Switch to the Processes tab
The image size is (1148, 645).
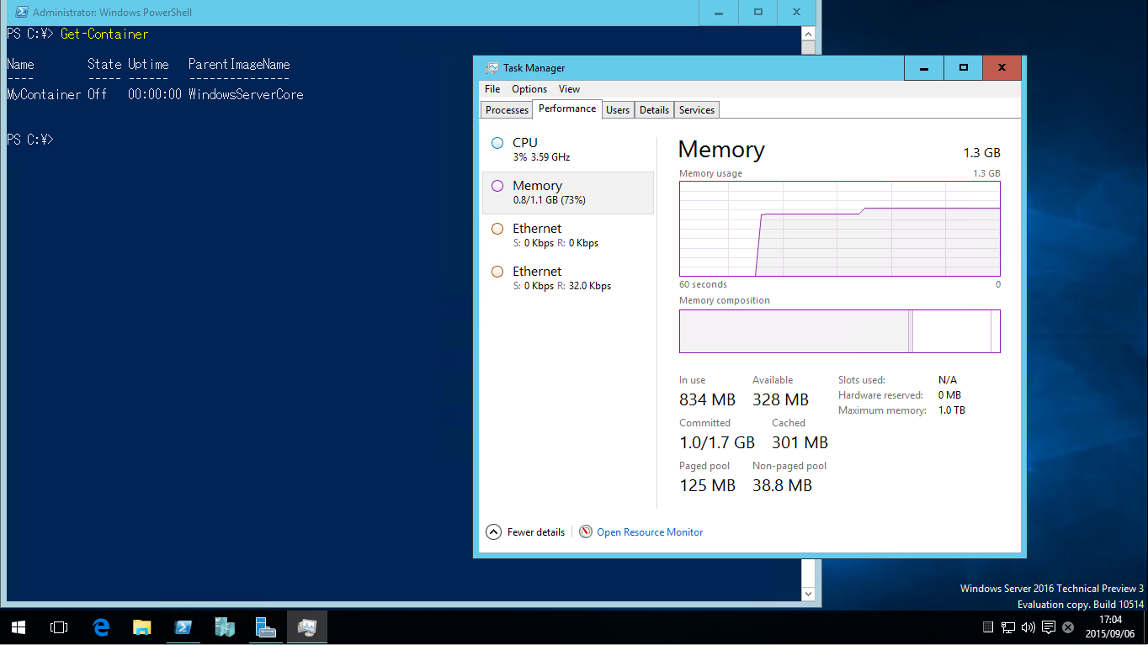tap(507, 110)
